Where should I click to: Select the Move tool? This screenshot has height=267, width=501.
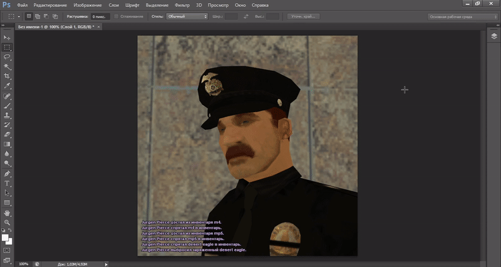[x=7, y=38]
